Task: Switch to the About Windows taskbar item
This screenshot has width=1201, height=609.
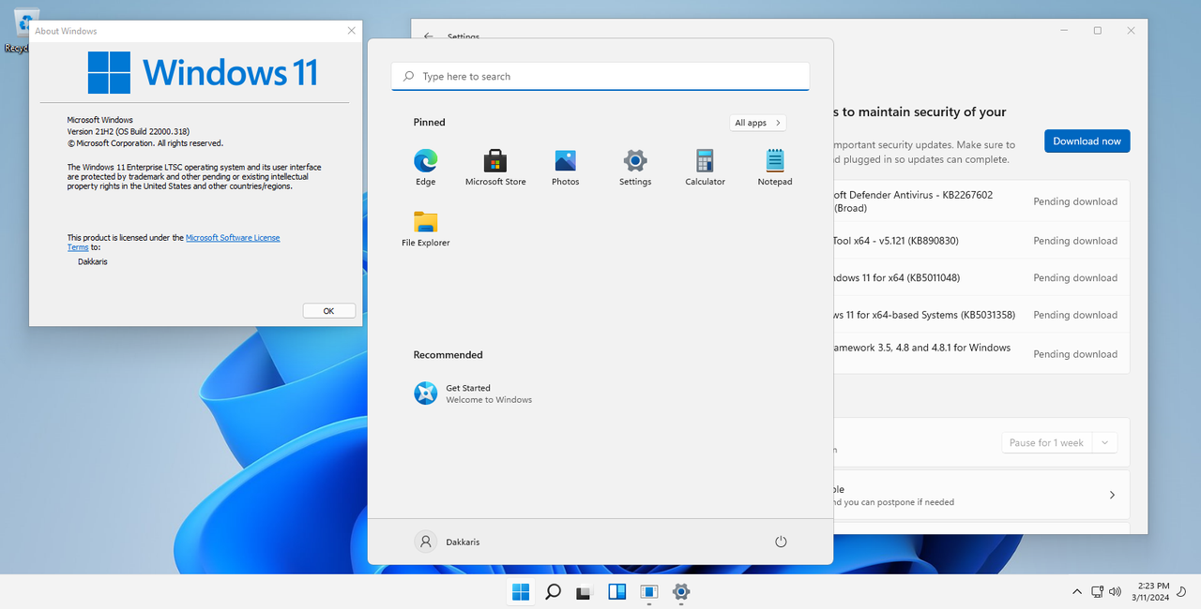Action: (x=649, y=592)
